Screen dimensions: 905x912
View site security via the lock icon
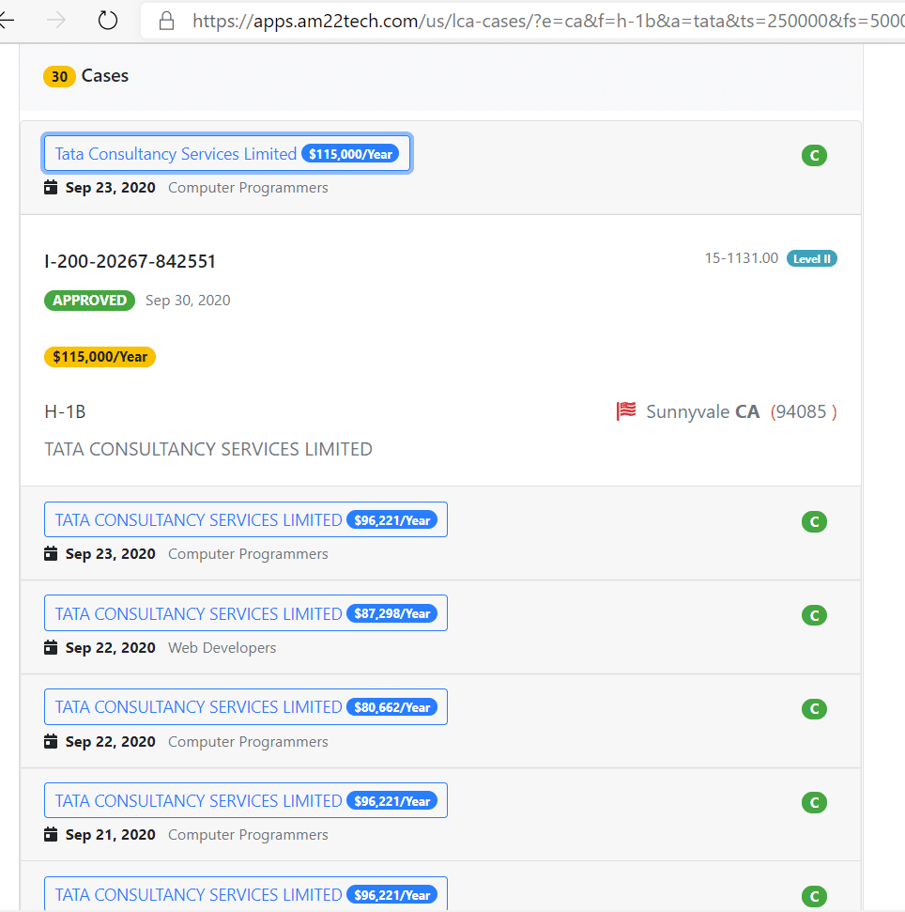coord(167,21)
